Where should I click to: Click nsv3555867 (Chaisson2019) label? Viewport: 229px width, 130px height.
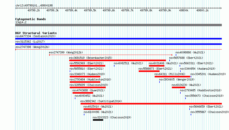210,112
